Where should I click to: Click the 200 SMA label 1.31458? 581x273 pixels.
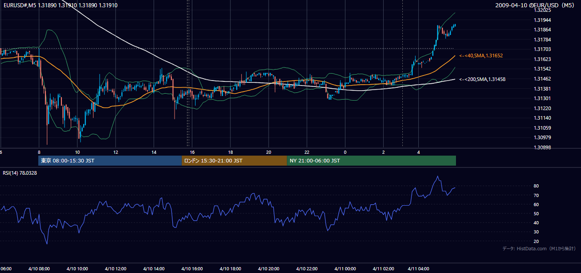tap(482, 79)
